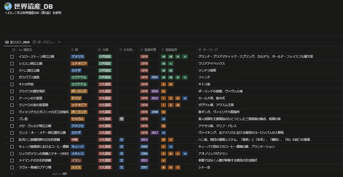This screenshot has height=177, width=343.
Task: Click the 2017 year tag in ランス・オー・メドー row
Action: click(155, 133)
